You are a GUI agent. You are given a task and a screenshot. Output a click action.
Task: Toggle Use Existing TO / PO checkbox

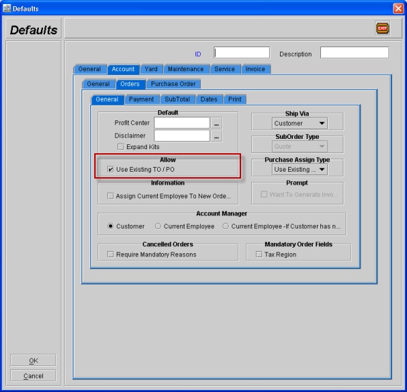click(x=111, y=170)
